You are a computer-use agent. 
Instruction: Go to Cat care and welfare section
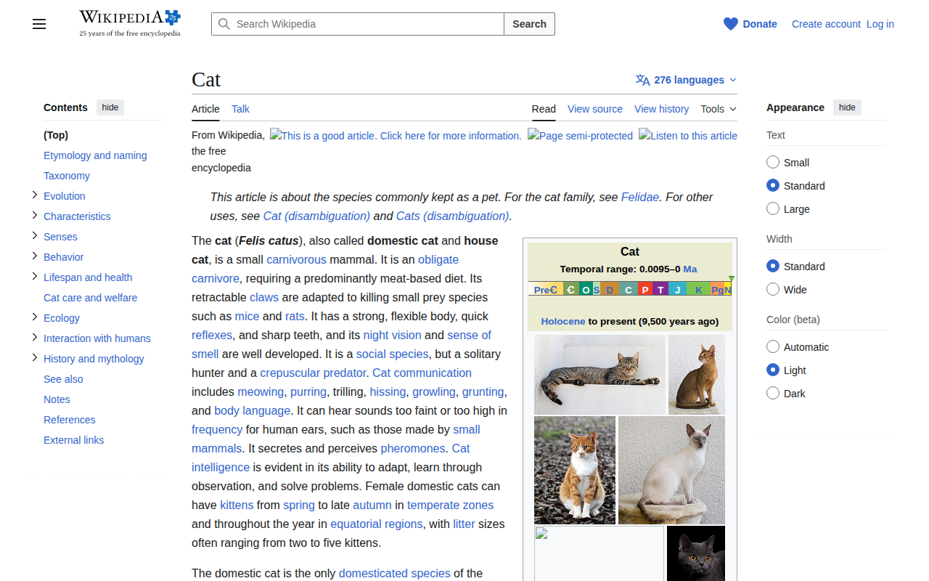click(x=90, y=298)
